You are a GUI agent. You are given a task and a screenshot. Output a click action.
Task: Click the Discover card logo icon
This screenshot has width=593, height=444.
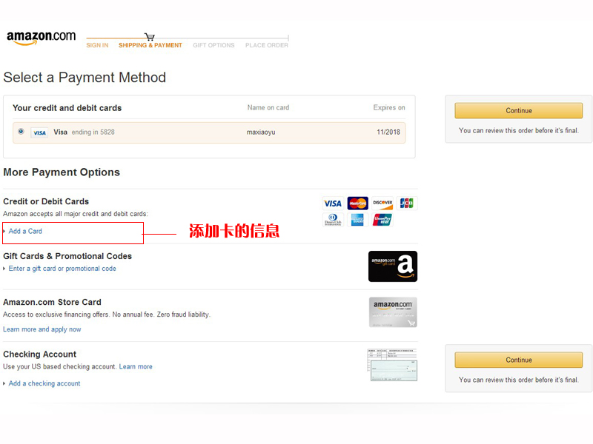tap(382, 203)
